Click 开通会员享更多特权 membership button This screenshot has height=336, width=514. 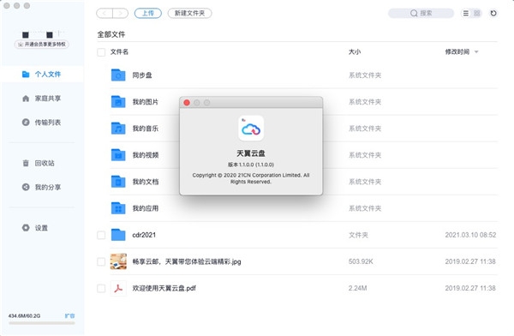point(42,45)
